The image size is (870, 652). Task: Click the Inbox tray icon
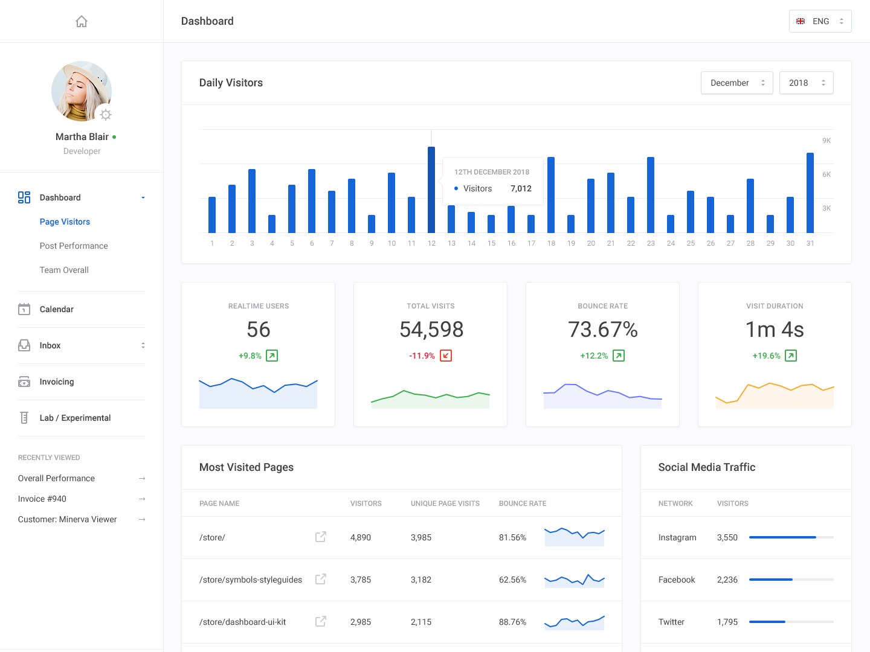pos(24,345)
